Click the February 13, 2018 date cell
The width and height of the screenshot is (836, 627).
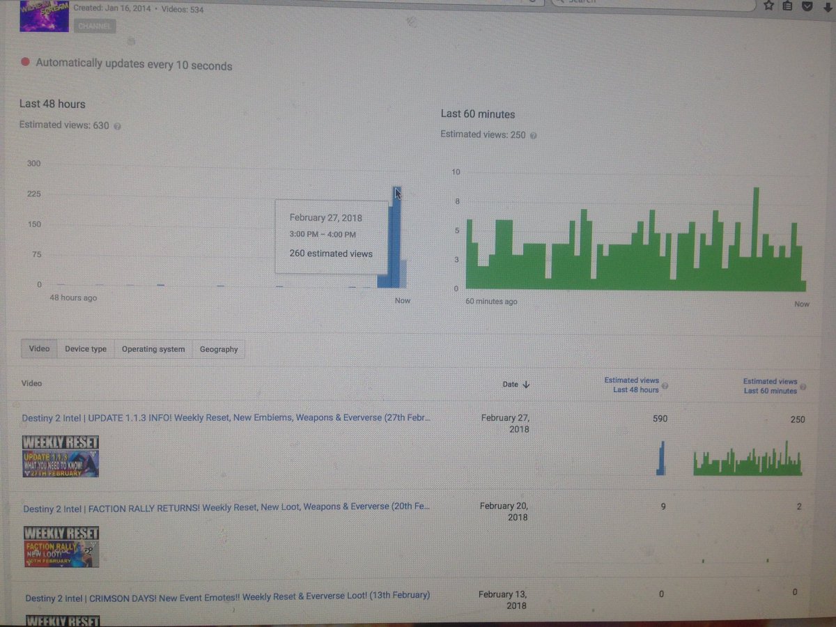(503, 601)
